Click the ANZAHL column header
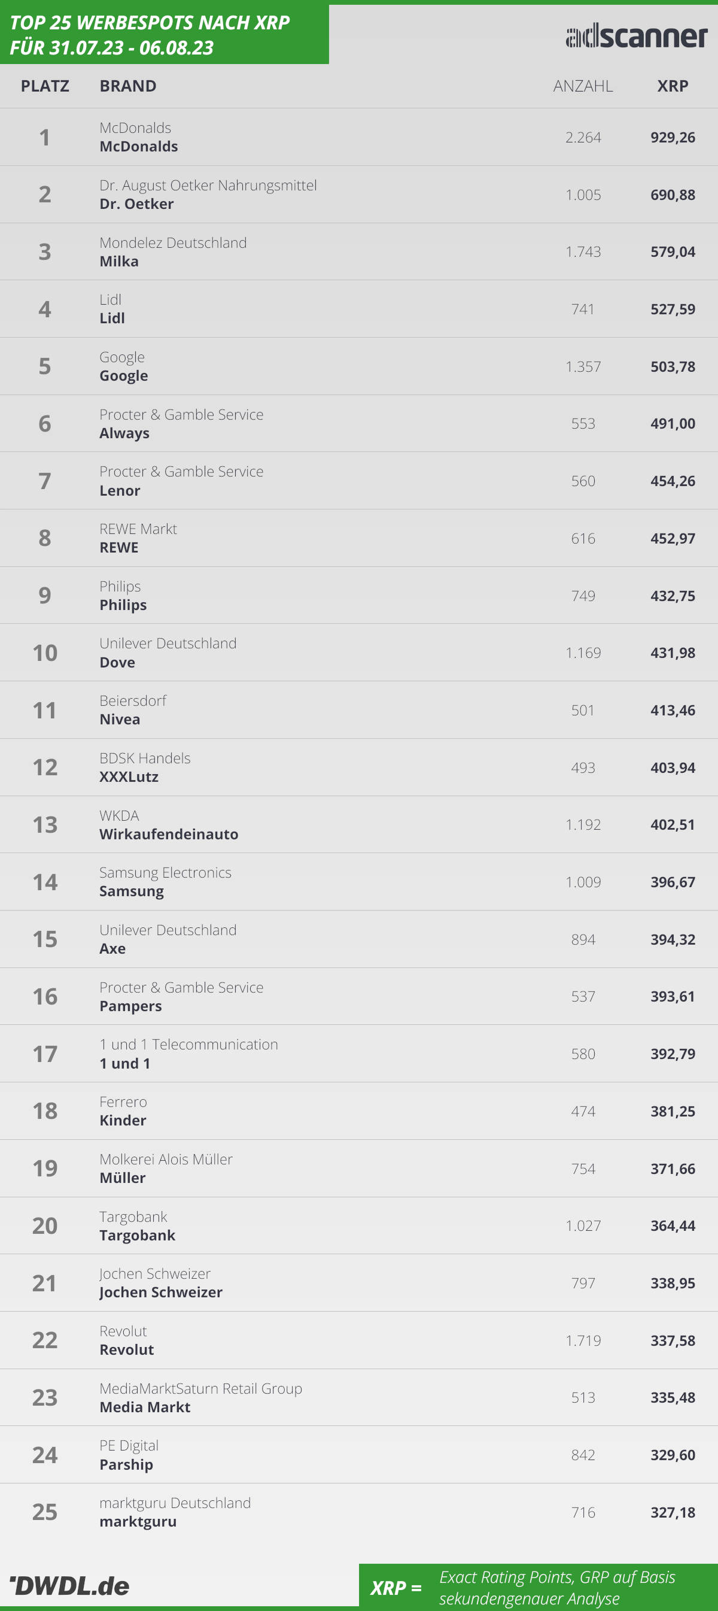718x1611 pixels. tap(582, 86)
